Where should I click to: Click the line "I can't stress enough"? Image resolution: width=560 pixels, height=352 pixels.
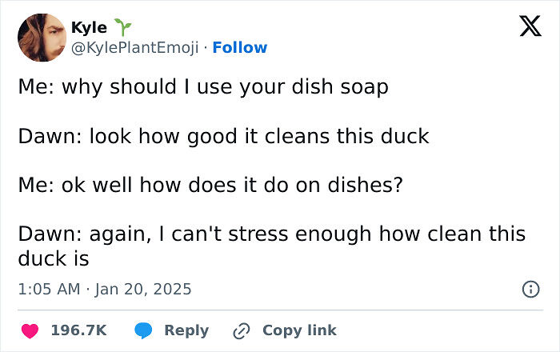click(x=272, y=234)
